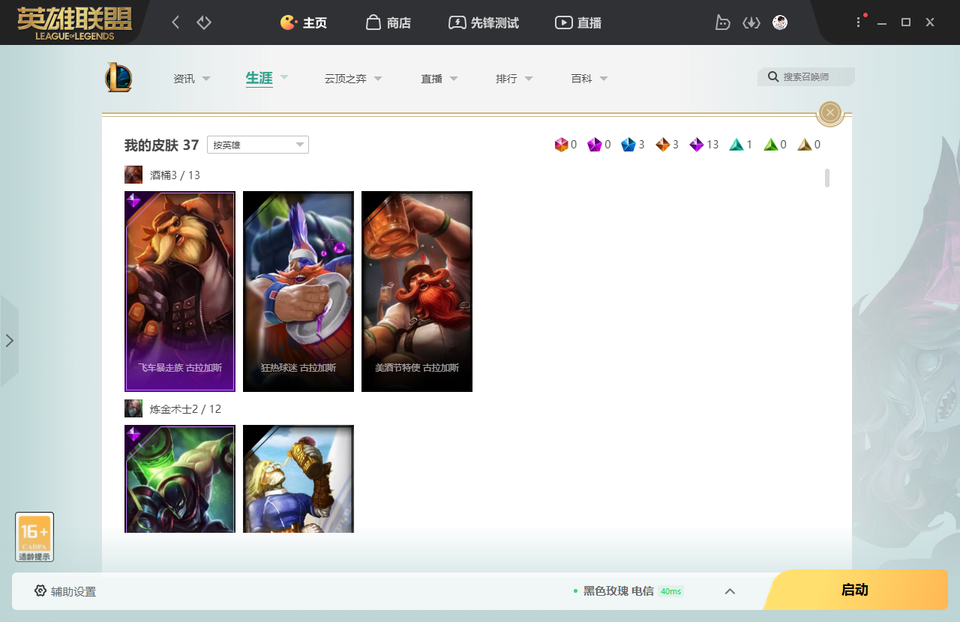
Task: Click the teal triangle gem icon showing 1
Action: tap(736, 145)
